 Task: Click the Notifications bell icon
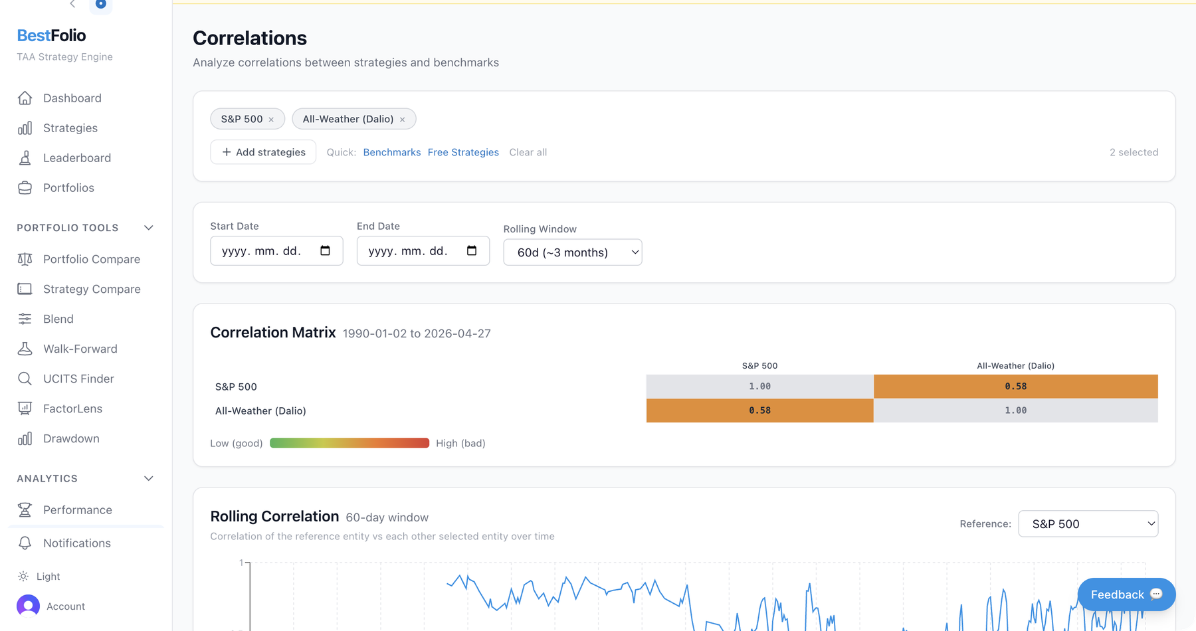[x=25, y=543]
